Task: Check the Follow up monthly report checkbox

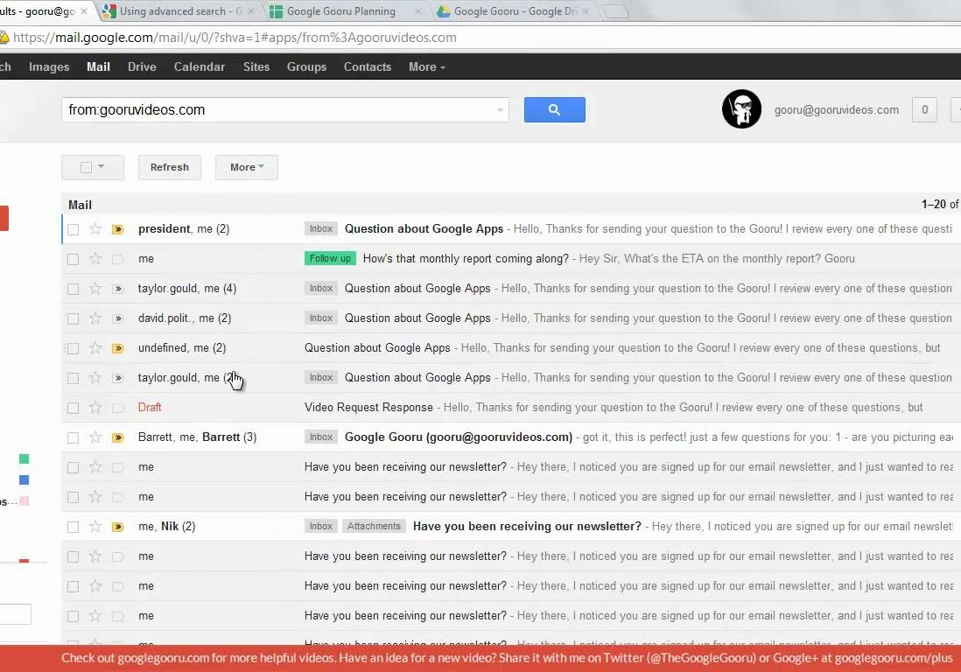Action: pyautogui.click(x=73, y=259)
